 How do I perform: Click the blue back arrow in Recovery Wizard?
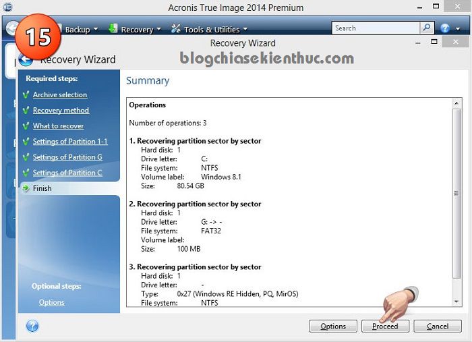point(26,59)
